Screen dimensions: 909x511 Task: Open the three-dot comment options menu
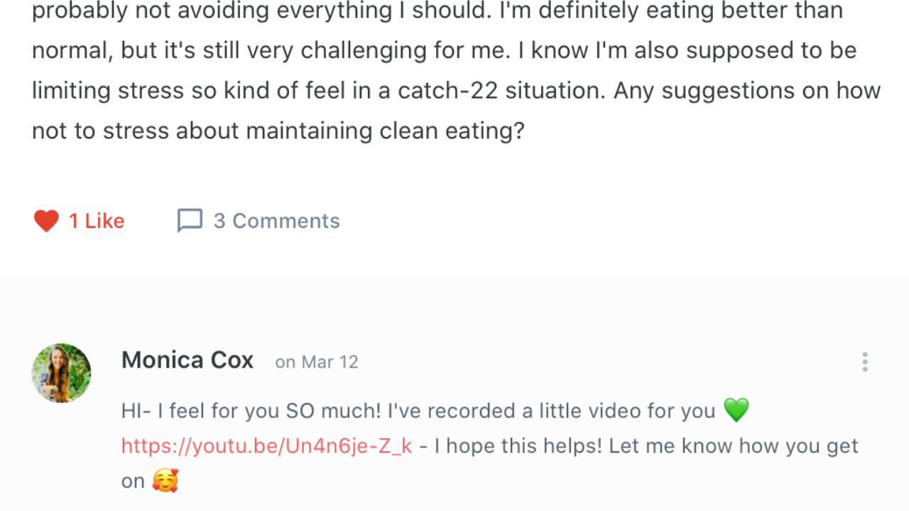pyautogui.click(x=864, y=362)
